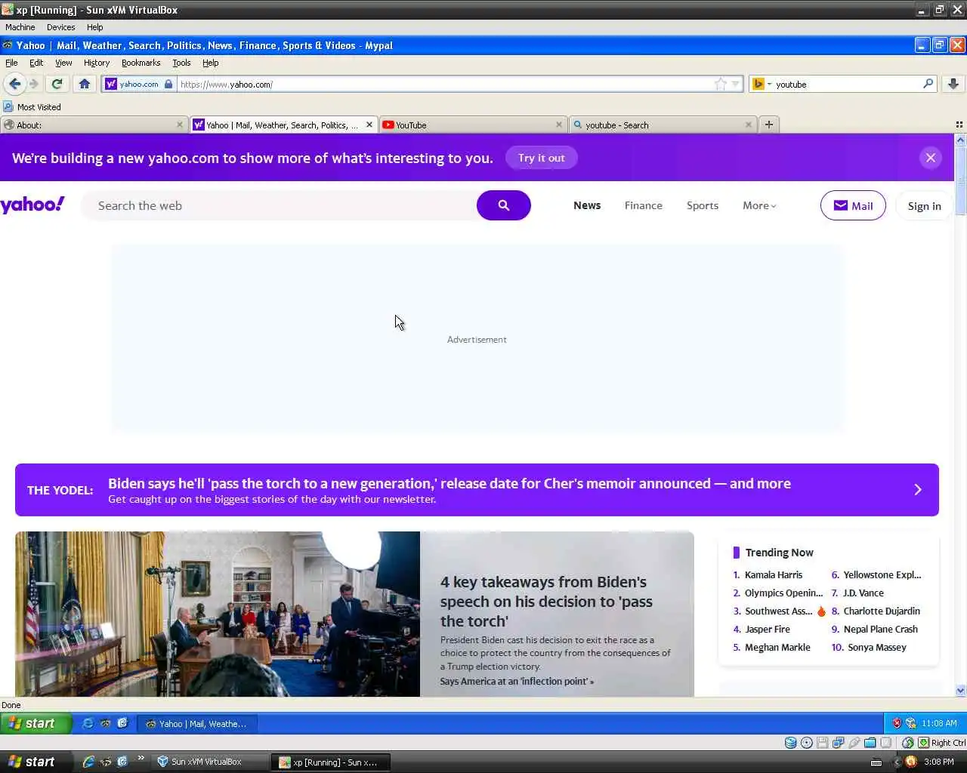Viewport: 967px width, 773px height.
Task: Open Internet Explorer in XP guest quick launch
Action: pyautogui.click(x=88, y=723)
